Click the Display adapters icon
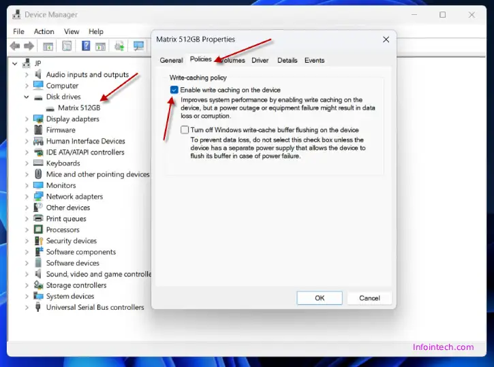The image size is (494, 367). (x=38, y=118)
